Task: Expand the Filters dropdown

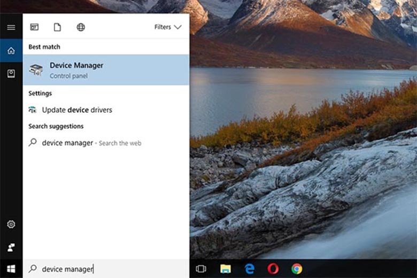Action: click(168, 27)
